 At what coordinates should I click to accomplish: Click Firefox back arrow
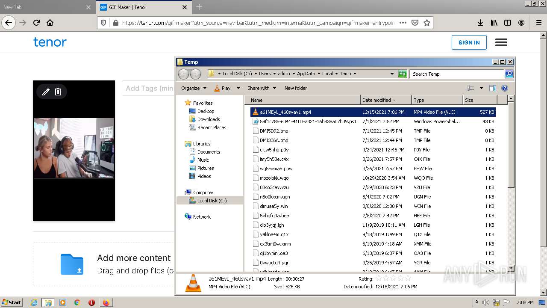tap(9, 23)
